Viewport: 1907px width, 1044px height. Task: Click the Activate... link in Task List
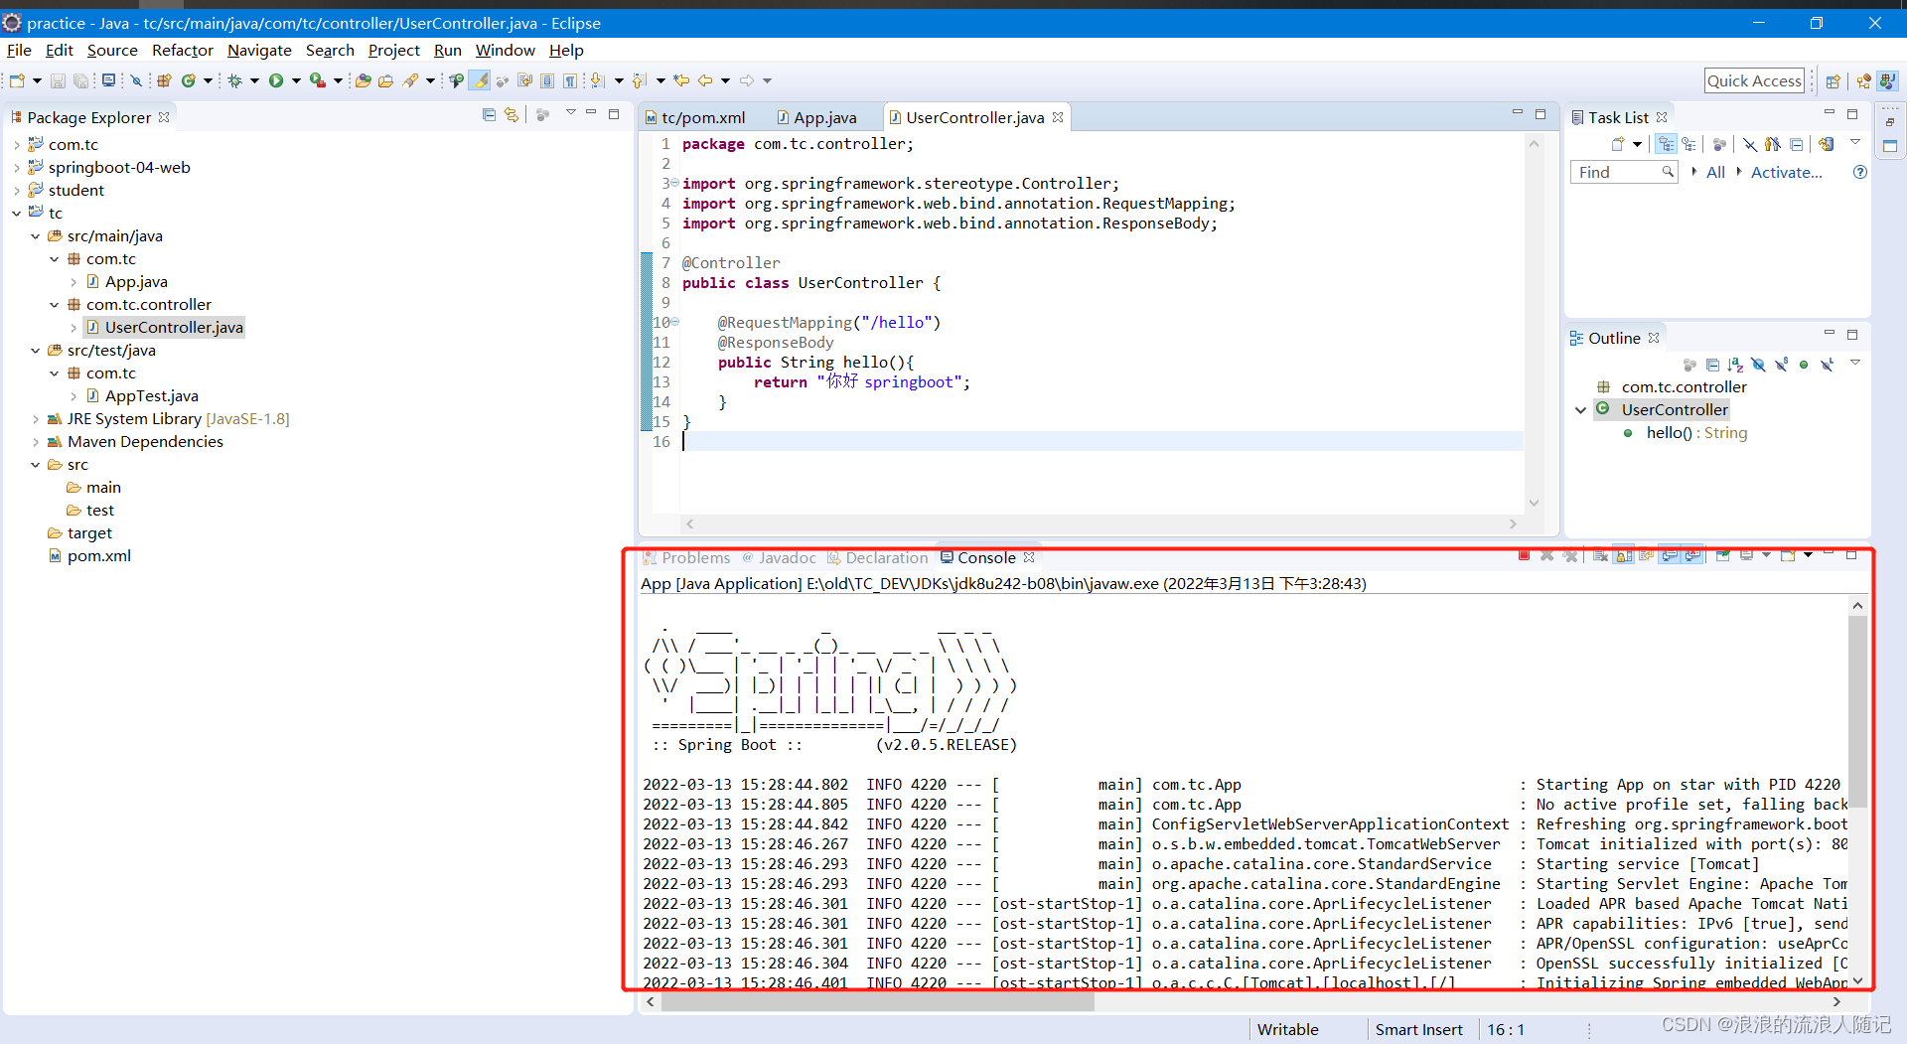coord(1786,172)
